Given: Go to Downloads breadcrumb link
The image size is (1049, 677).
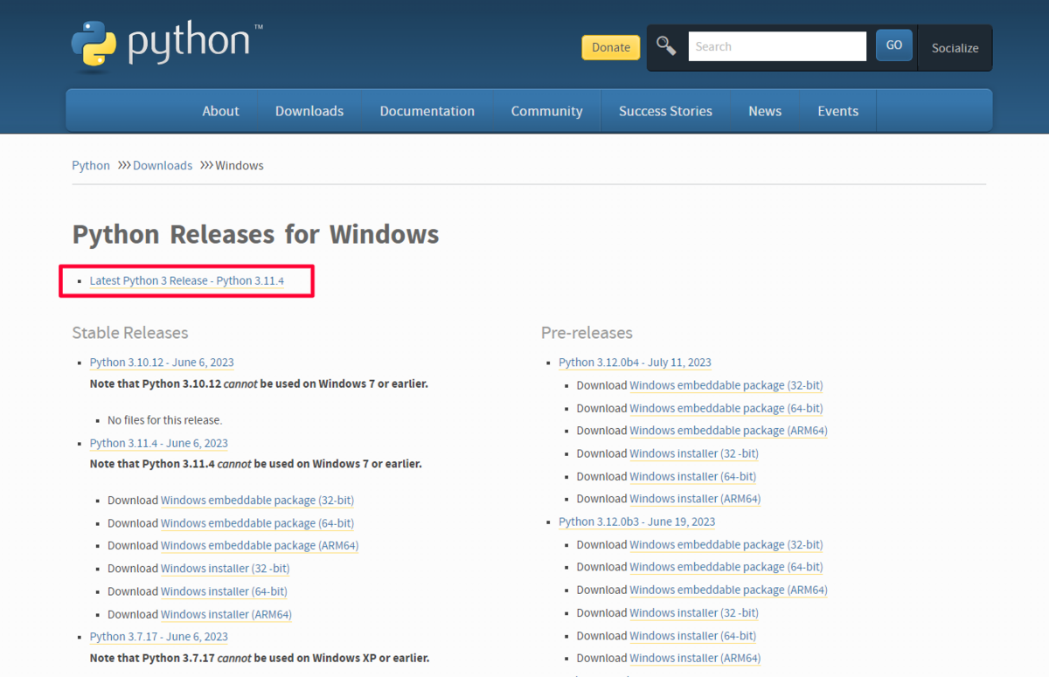Looking at the screenshot, I should click(x=163, y=165).
